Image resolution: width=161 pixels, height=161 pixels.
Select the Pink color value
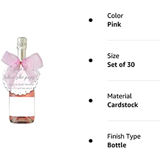pyautogui.click(x=114, y=24)
